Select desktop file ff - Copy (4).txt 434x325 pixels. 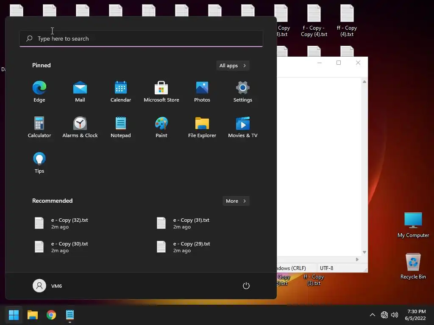pos(347,21)
